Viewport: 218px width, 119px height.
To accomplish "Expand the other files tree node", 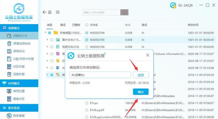I will coord(47,75).
